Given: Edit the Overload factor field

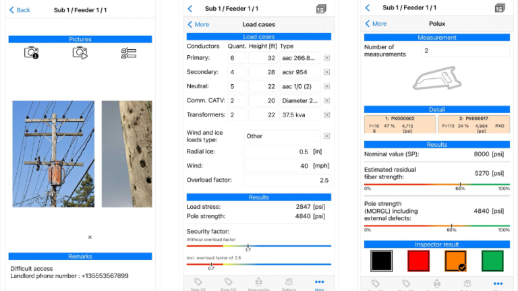Looking at the screenshot, I should click(287, 180).
